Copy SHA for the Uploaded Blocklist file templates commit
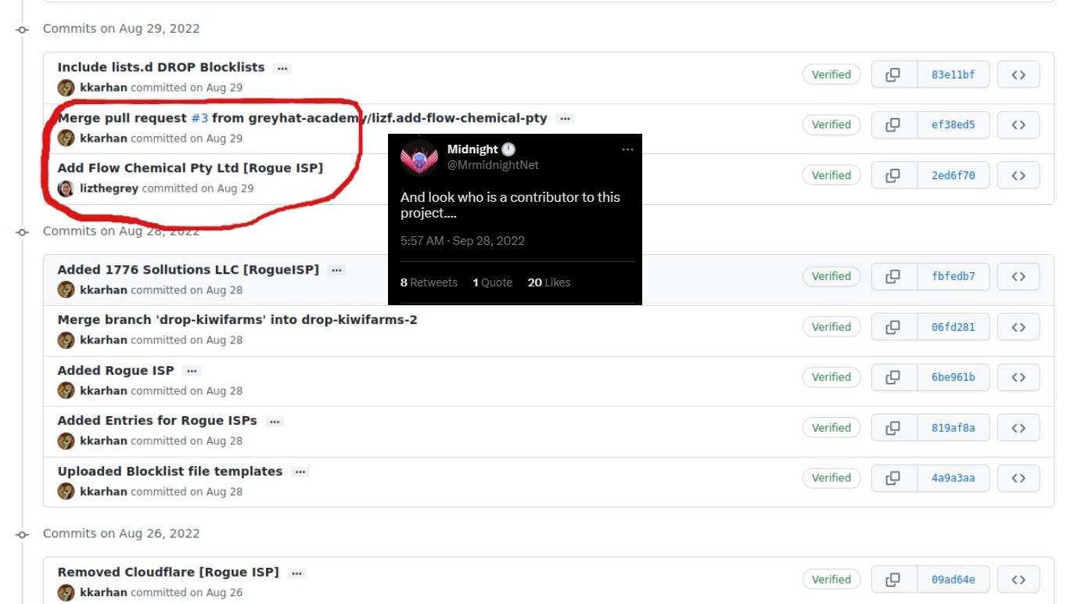 pyautogui.click(x=894, y=477)
